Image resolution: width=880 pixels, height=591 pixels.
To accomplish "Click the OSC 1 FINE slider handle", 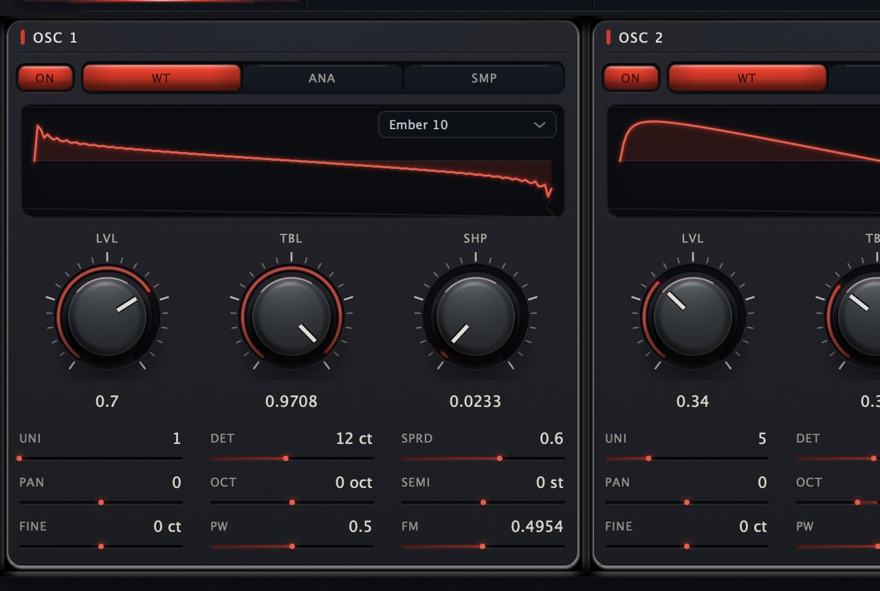I will point(101,546).
